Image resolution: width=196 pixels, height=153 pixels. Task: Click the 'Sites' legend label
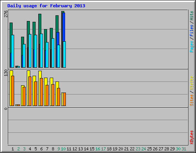pyautogui.click(x=191, y=100)
